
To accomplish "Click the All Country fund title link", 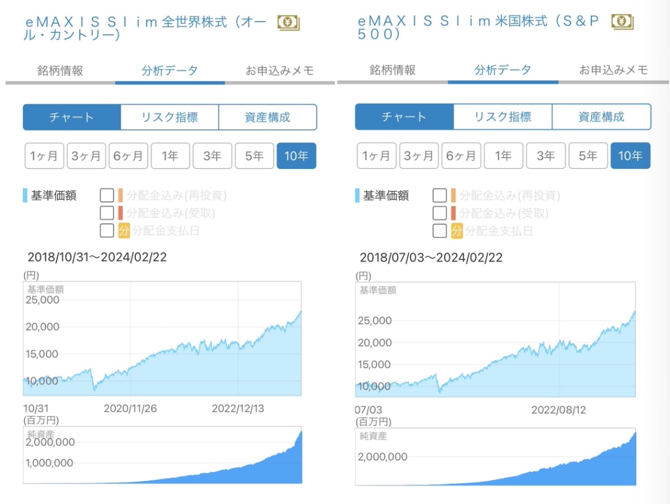I will 146,28.
